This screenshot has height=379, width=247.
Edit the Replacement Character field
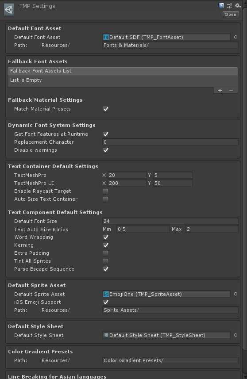pyautogui.click(x=170, y=142)
